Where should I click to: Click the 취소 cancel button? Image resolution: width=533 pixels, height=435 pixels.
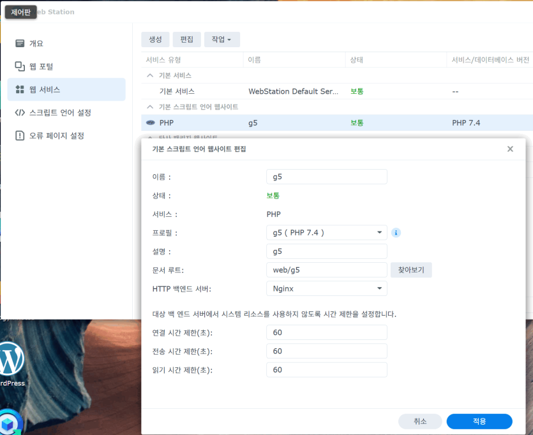point(420,422)
